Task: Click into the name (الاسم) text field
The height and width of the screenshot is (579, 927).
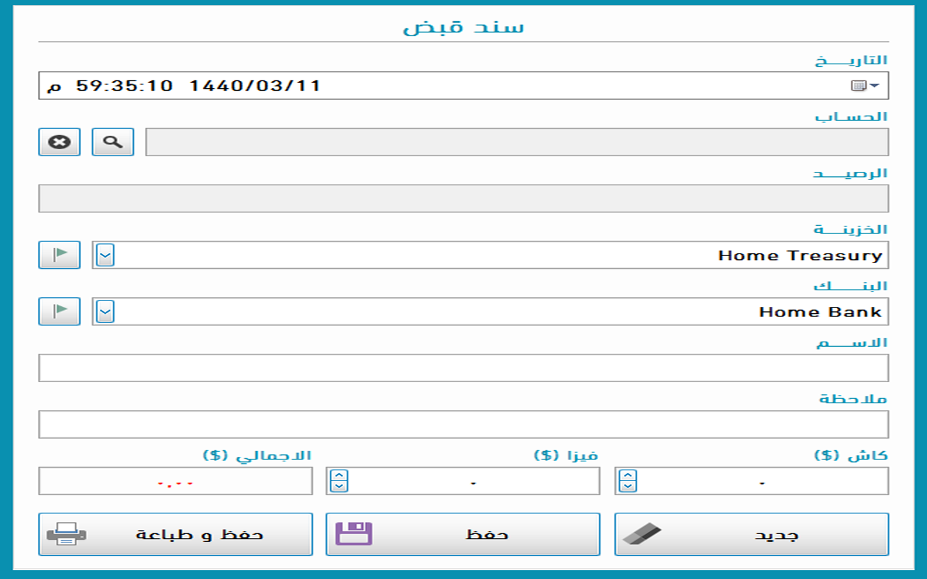Action: (x=464, y=368)
